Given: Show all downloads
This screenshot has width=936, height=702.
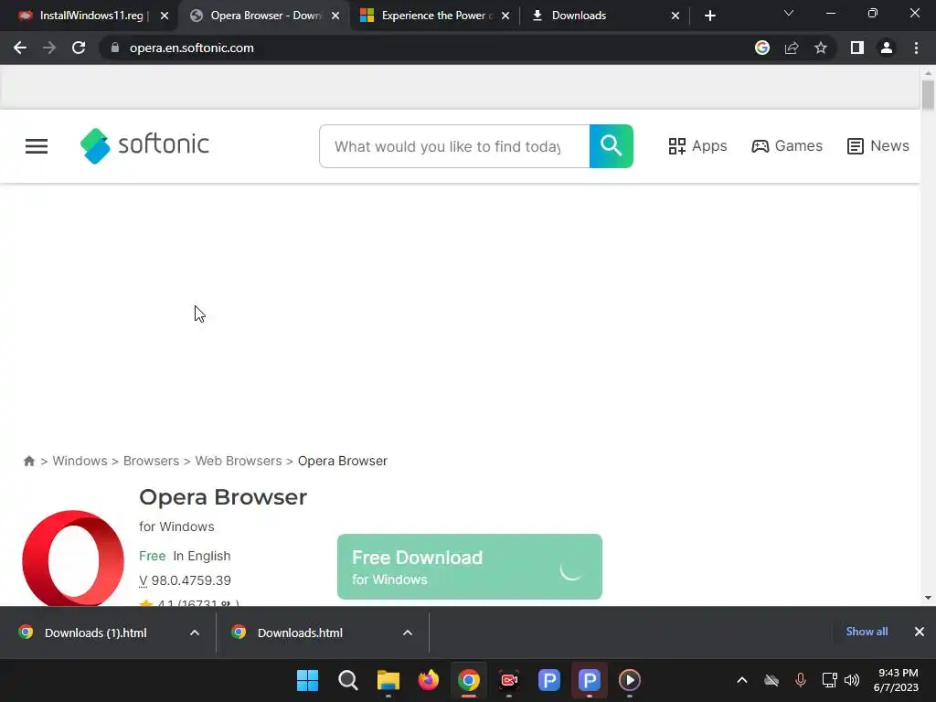Looking at the screenshot, I should (x=867, y=632).
